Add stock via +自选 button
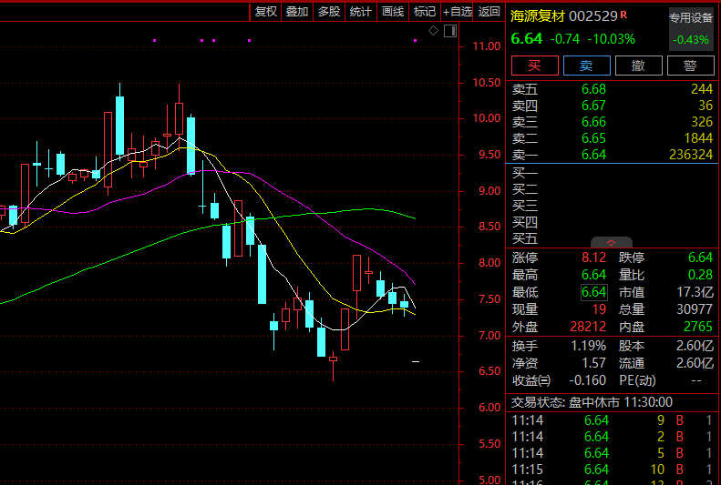Viewport: 721px width, 485px height. tap(458, 12)
